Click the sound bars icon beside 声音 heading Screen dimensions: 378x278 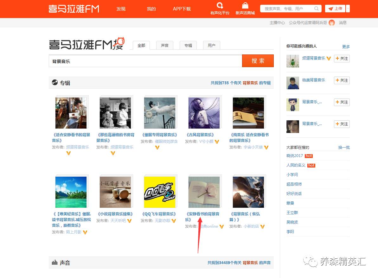point(55,262)
